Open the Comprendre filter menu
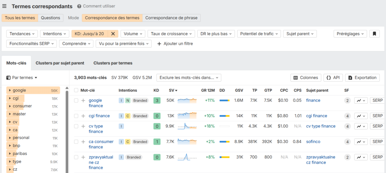Image resolution: width=386 pixels, height=173 pixels. click(x=76, y=44)
